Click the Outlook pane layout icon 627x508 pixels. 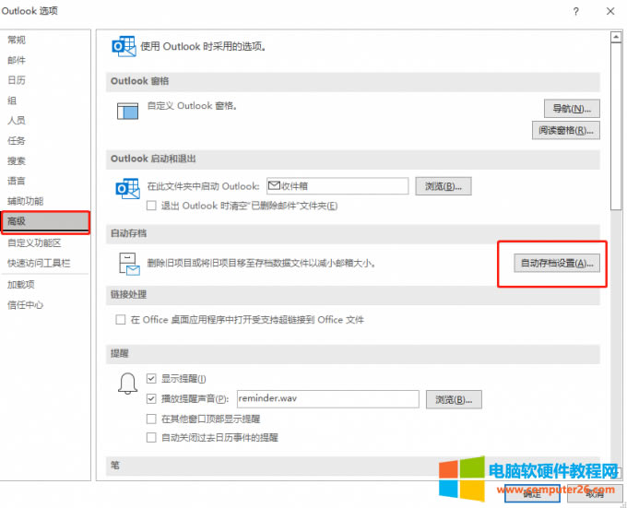tap(127, 111)
